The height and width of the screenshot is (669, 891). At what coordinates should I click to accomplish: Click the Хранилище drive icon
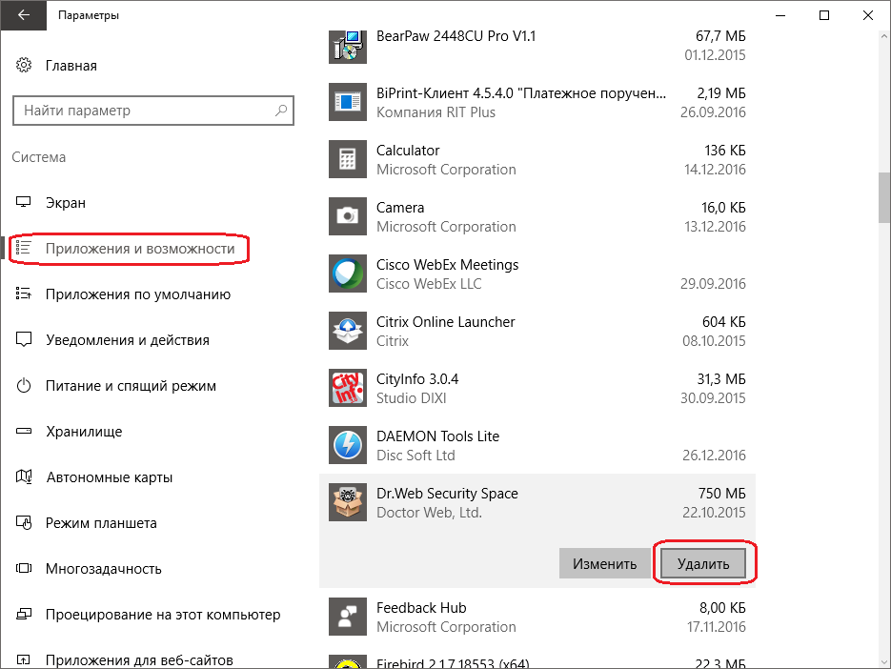(23, 431)
